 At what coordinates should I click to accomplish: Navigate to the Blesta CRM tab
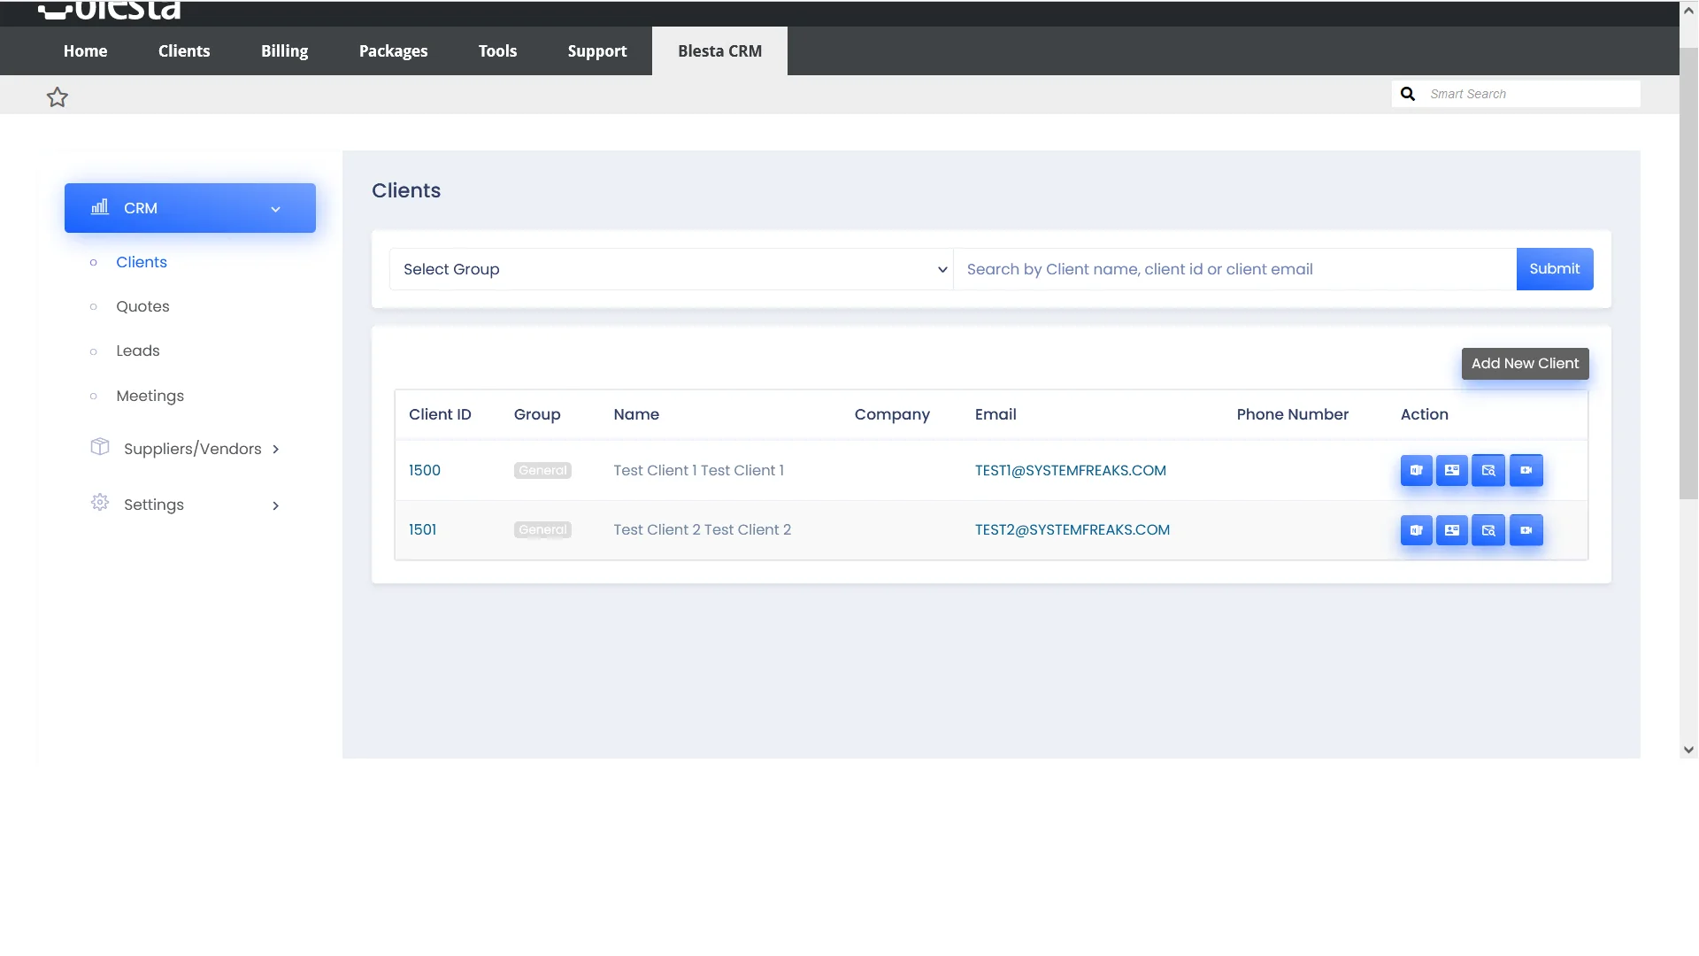720,50
